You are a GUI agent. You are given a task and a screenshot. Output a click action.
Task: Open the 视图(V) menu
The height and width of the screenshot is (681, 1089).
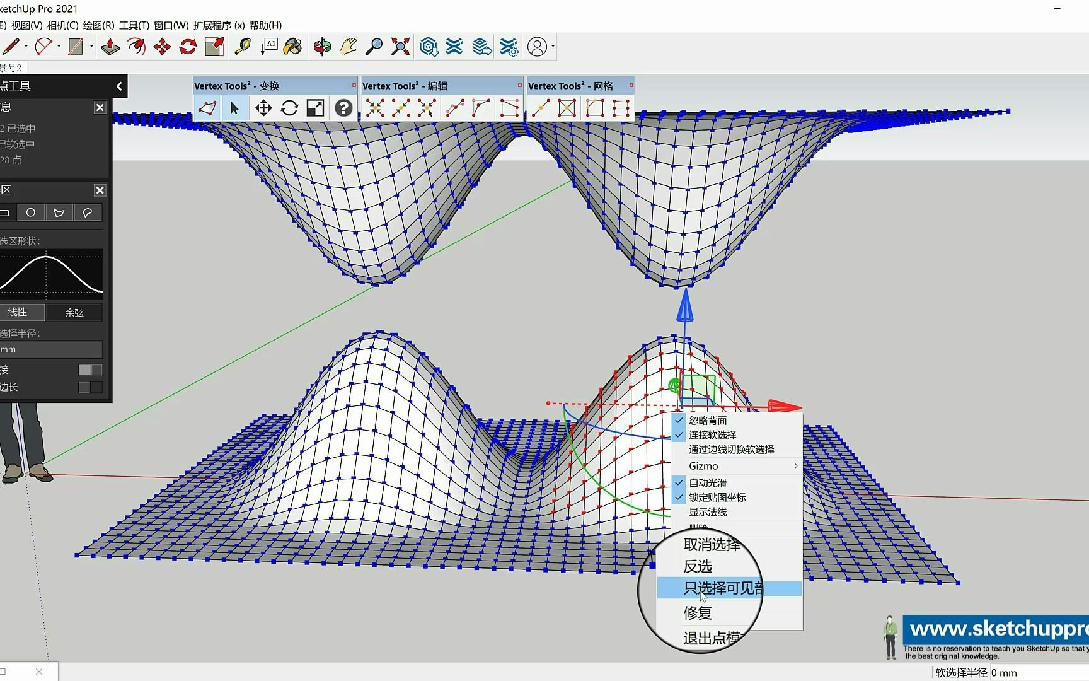[26, 25]
